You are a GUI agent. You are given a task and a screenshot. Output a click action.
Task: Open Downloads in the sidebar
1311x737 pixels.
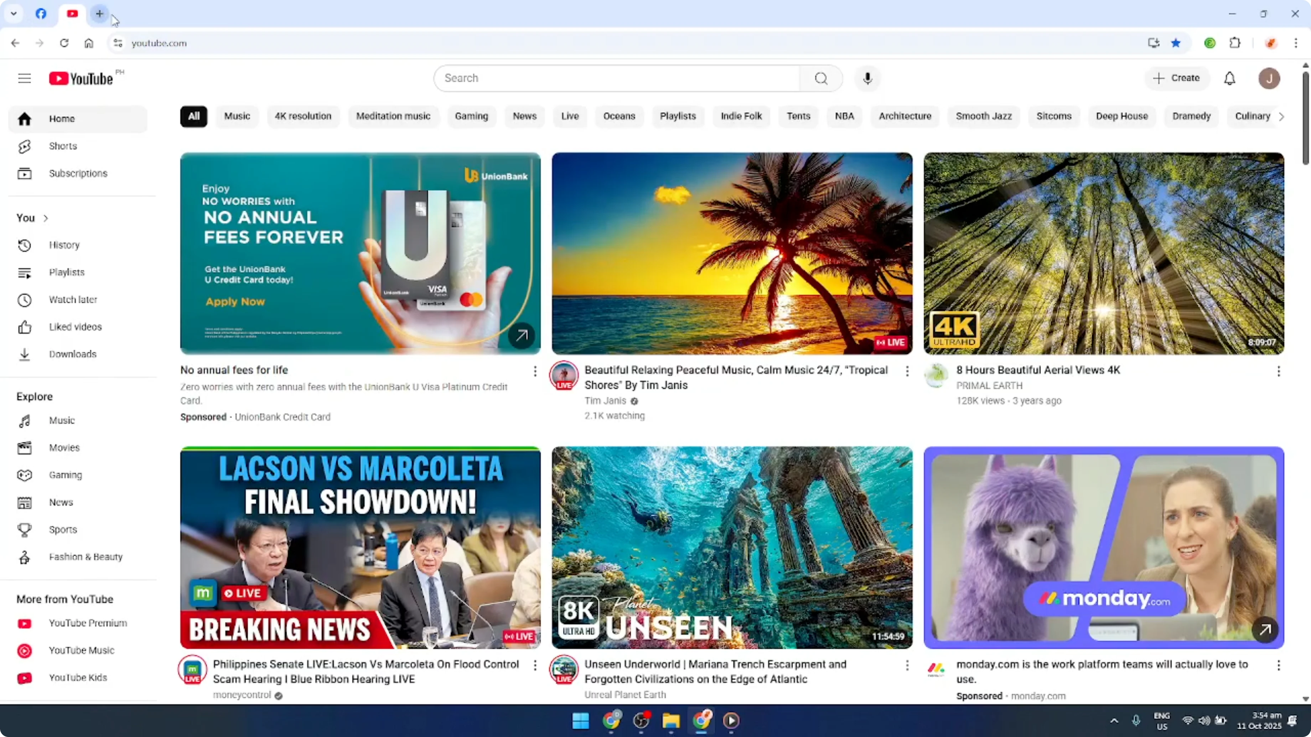click(78, 354)
